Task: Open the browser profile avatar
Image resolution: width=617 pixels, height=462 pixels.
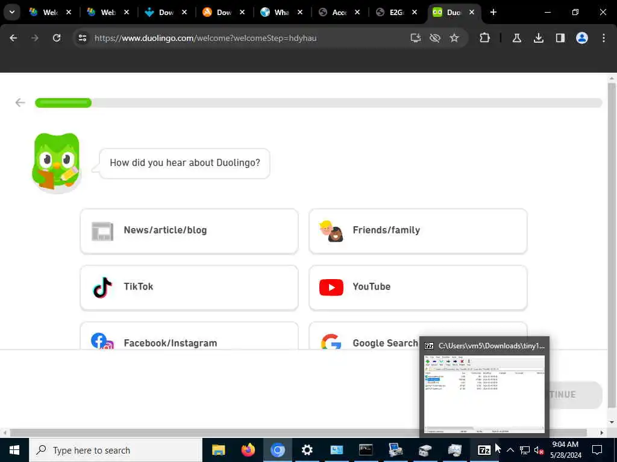Action: [581, 38]
